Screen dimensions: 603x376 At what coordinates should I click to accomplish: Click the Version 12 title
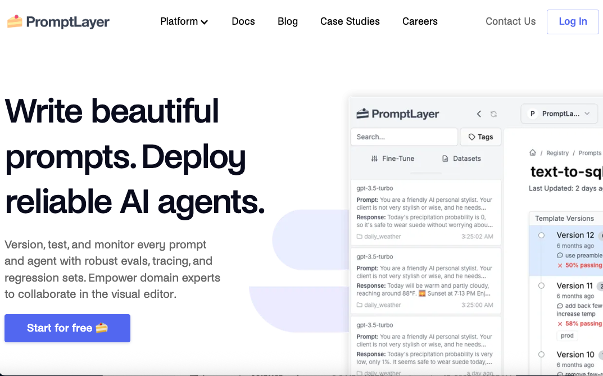(575, 235)
